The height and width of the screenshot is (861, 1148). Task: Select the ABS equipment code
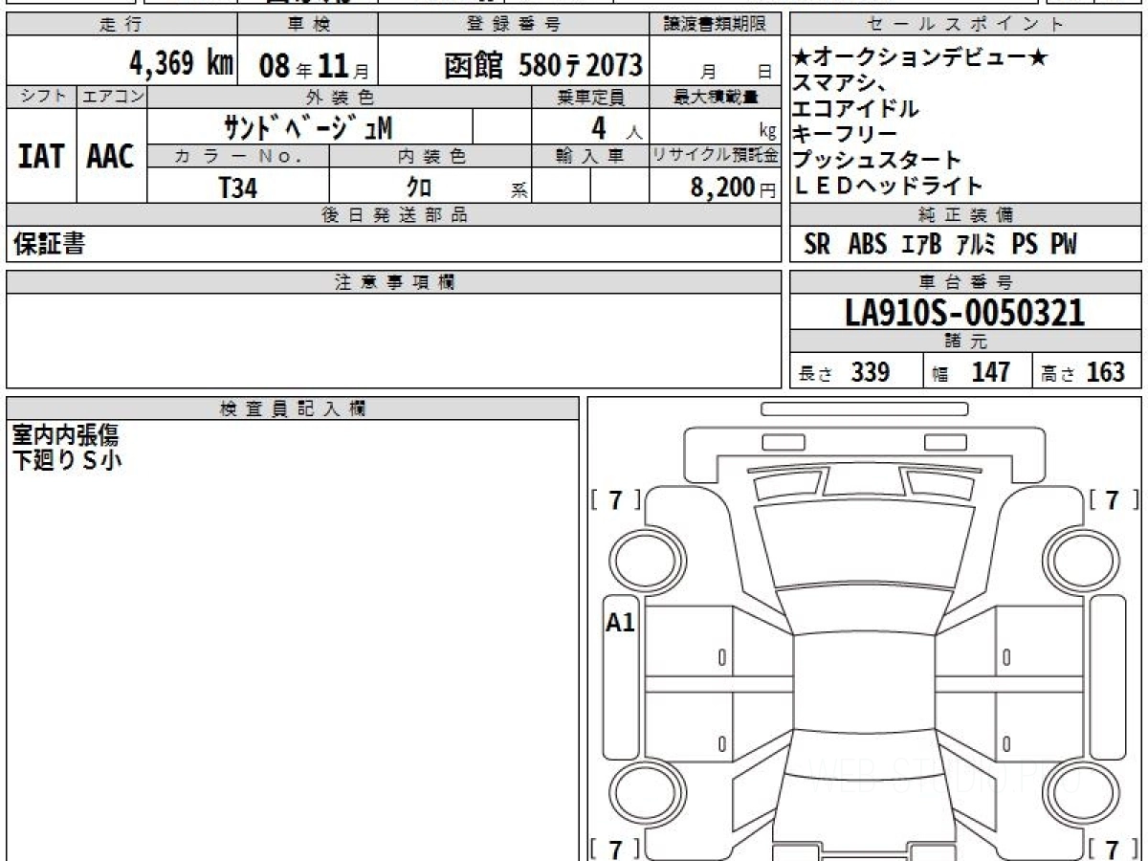(x=868, y=245)
